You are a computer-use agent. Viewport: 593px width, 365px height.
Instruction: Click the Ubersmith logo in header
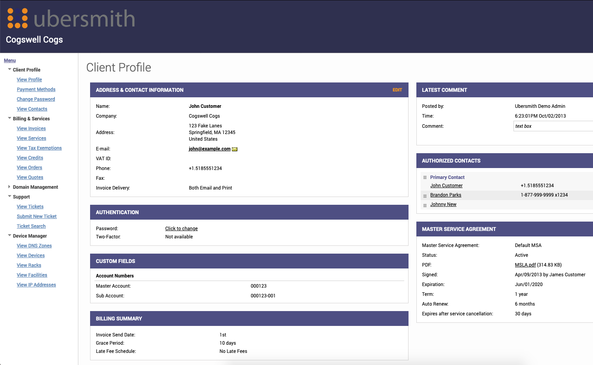71,19
